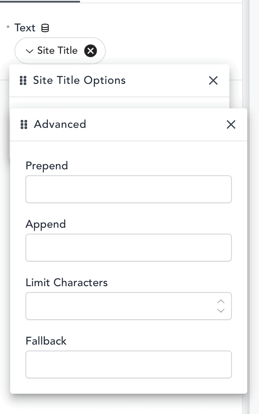Expand the Site Title chevron arrow
Image resolution: width=259 pixels, height=414 pixels.
click(29, 51)
